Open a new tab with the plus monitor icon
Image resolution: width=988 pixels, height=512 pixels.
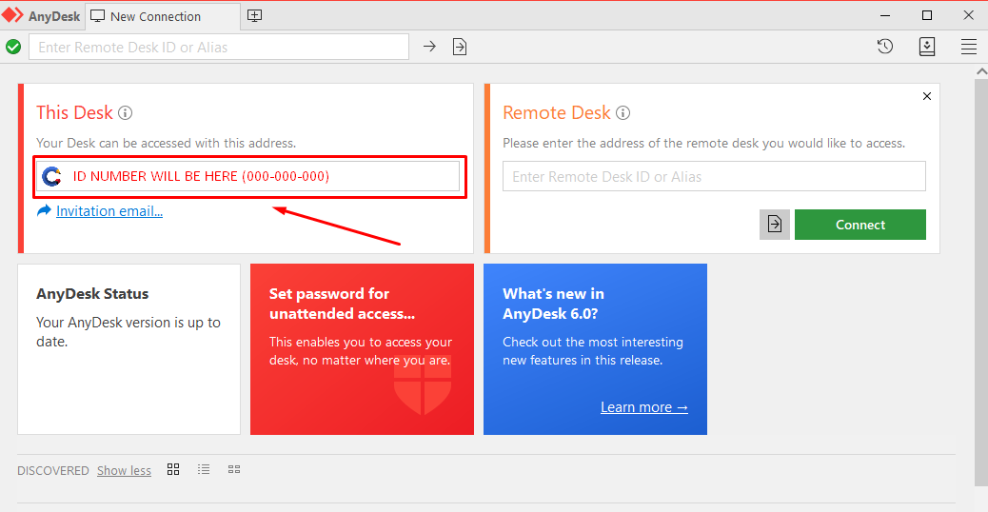point(254,16)
